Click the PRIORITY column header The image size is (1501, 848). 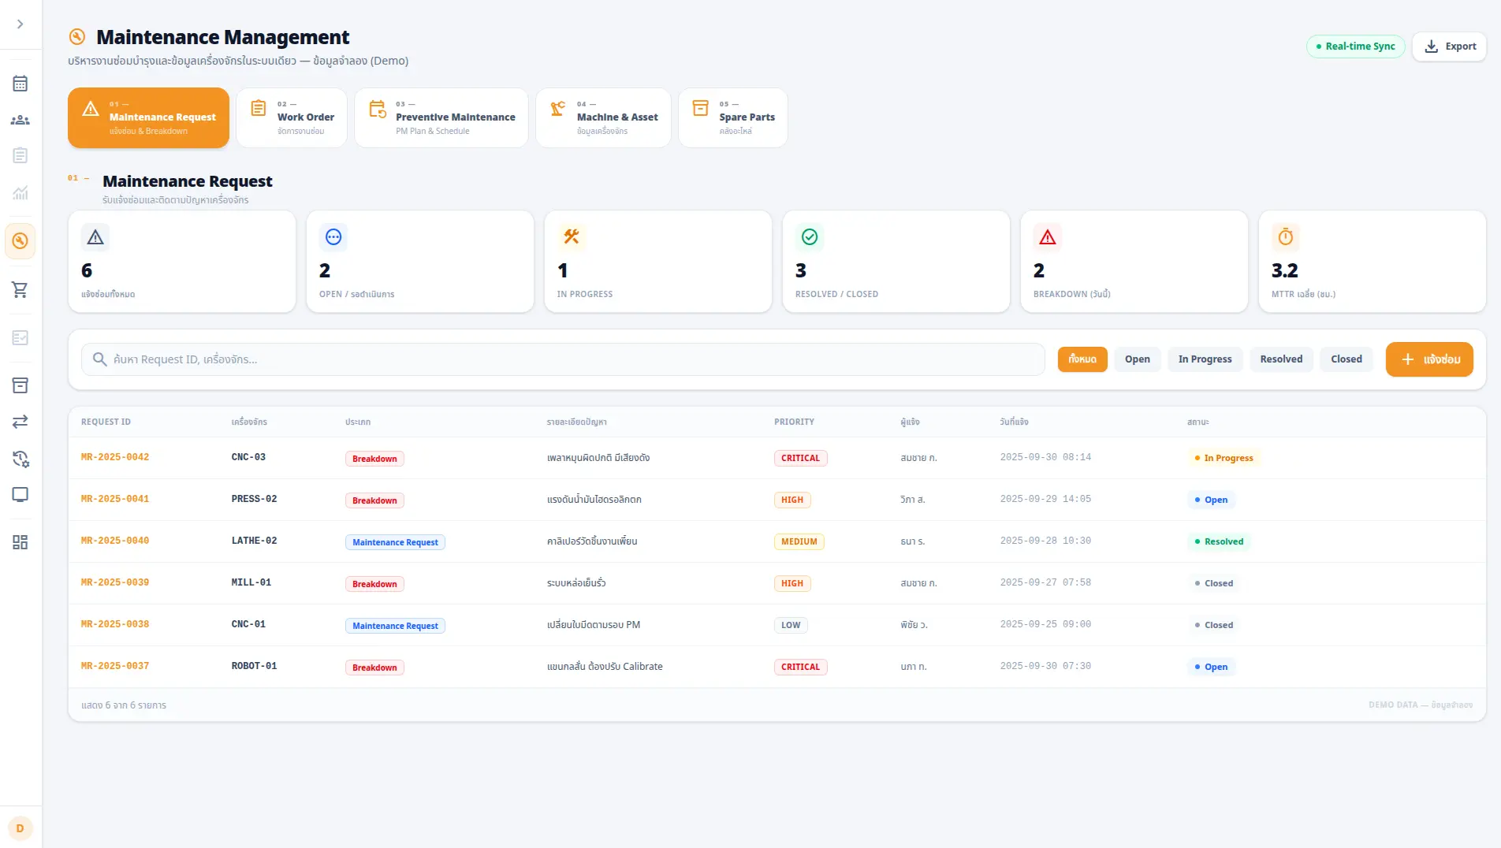(794, 422)
